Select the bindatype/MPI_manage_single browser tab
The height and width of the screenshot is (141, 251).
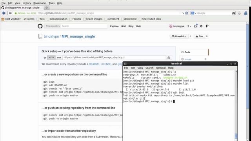click(x=22, y=7)
